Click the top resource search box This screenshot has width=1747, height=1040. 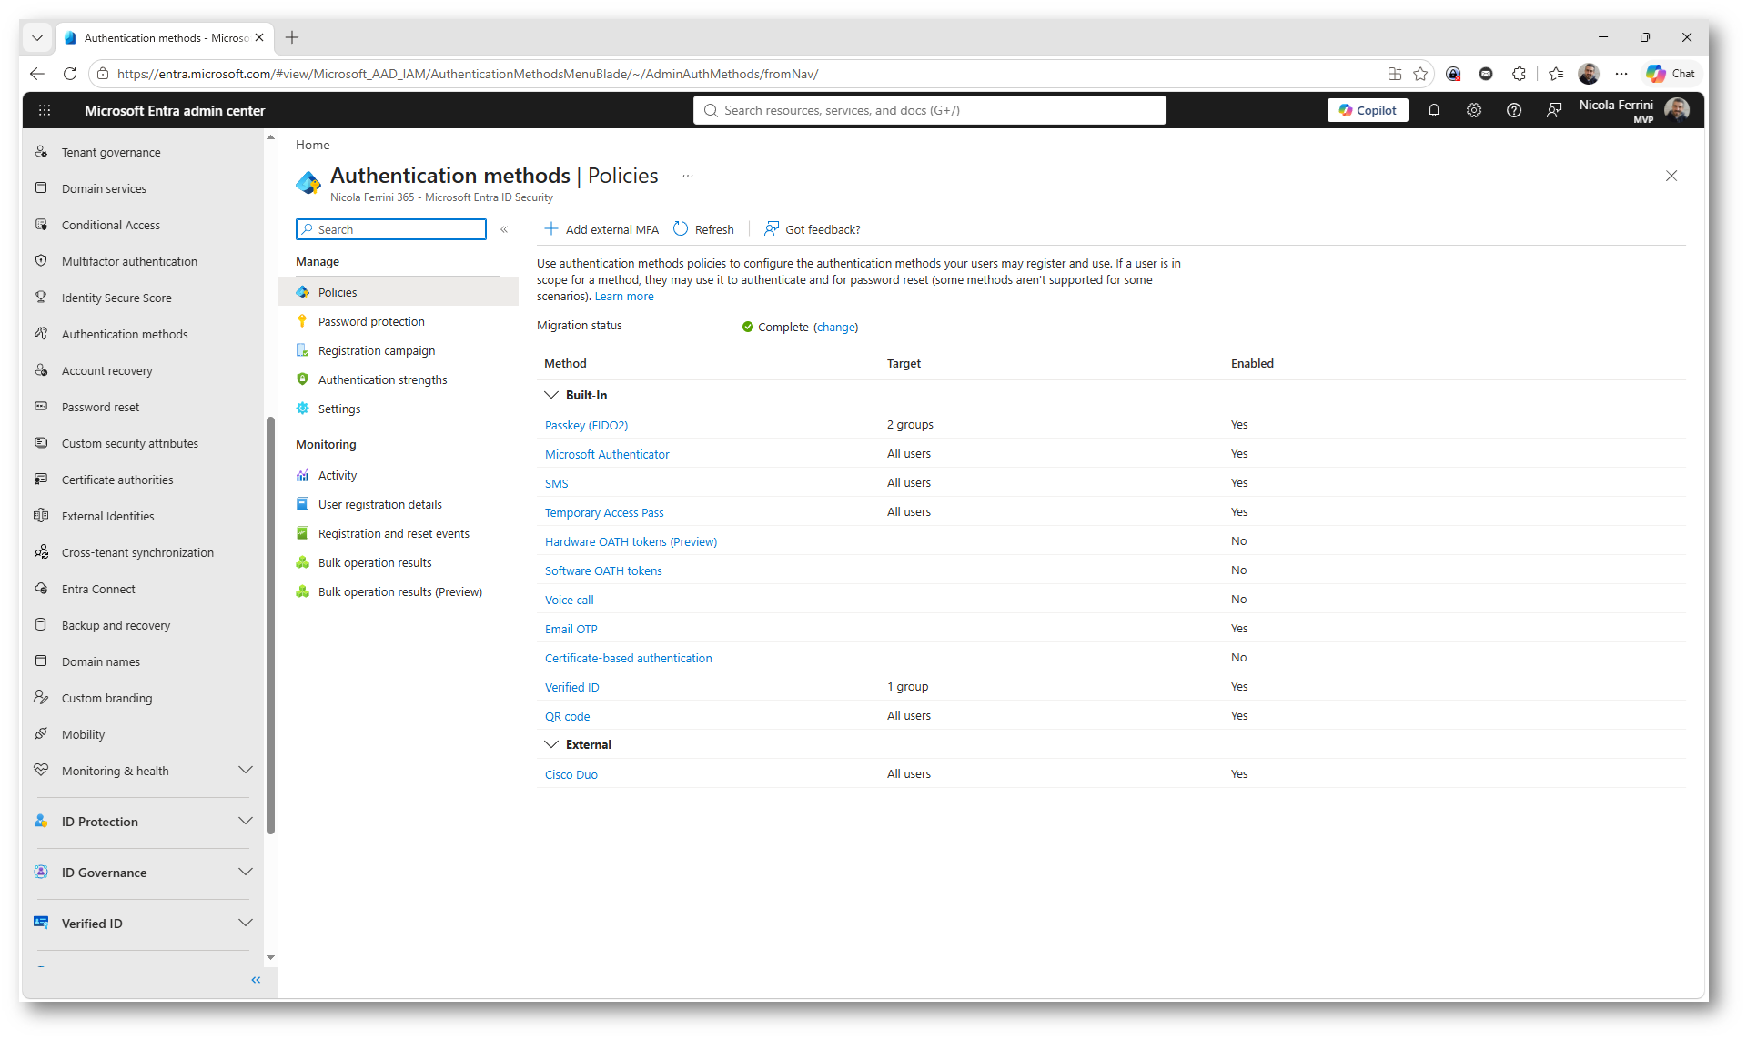click(930, 110)
